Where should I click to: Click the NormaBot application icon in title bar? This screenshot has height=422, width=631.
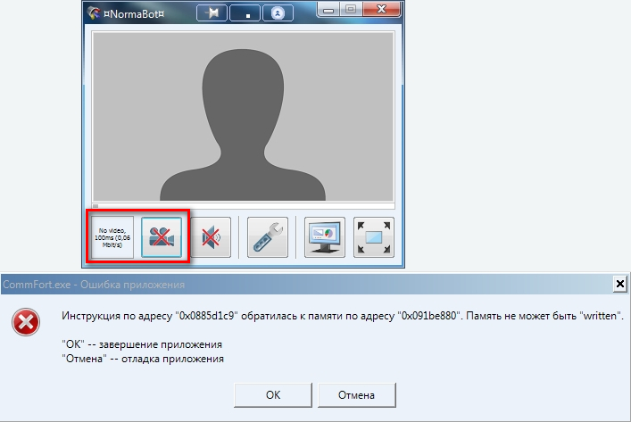(x=92, y=13)
